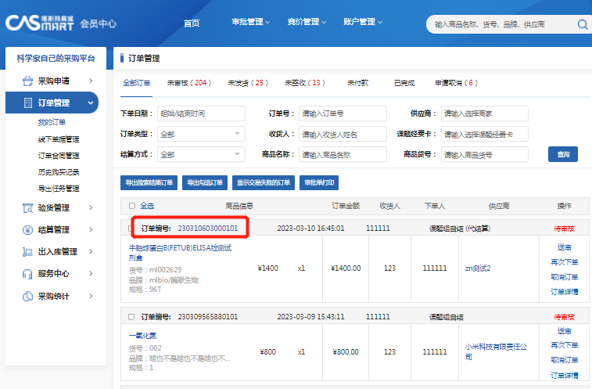Click 订单详情 link for first order
The height and width of the screenshot is (389, 592).
pos(564,291)
